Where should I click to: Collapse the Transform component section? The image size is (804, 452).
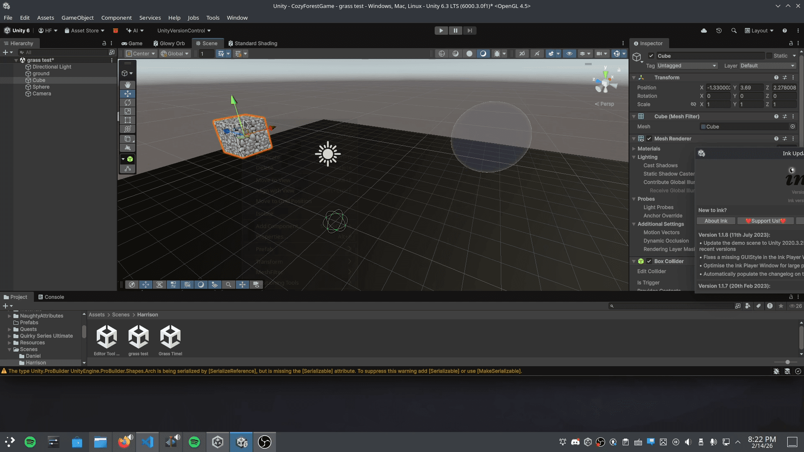point(634,77)
